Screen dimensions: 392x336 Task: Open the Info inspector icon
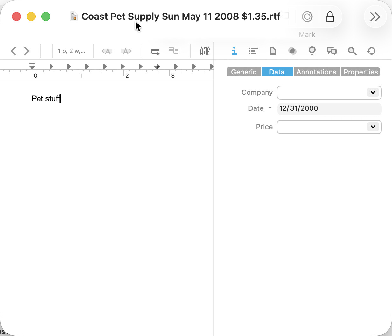tap(234, 51)
